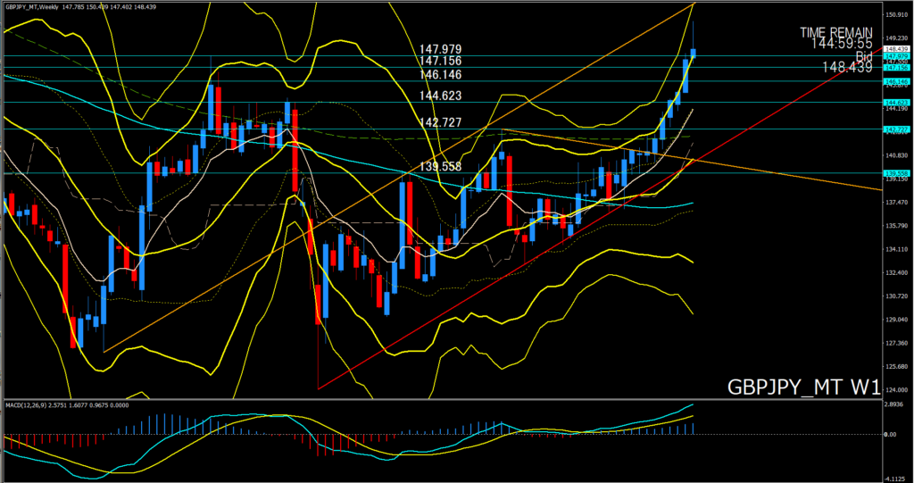Click the 134.110 price axis label

pos(896,248)
